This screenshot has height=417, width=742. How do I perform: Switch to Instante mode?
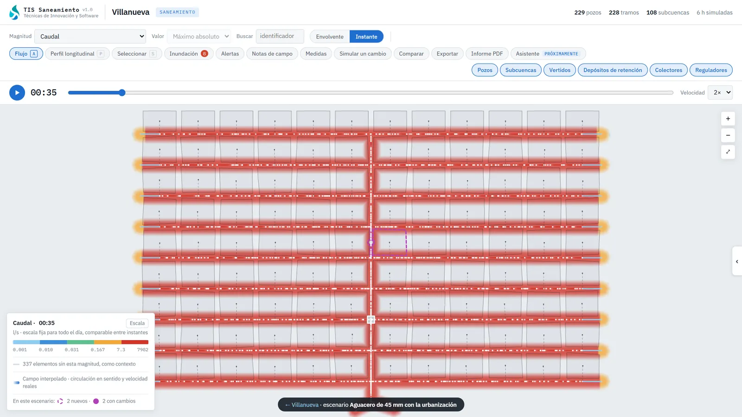click(366, 37)
